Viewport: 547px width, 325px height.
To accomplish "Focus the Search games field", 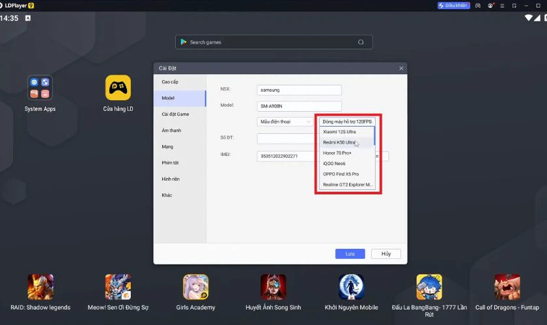I will click(274, 42).
